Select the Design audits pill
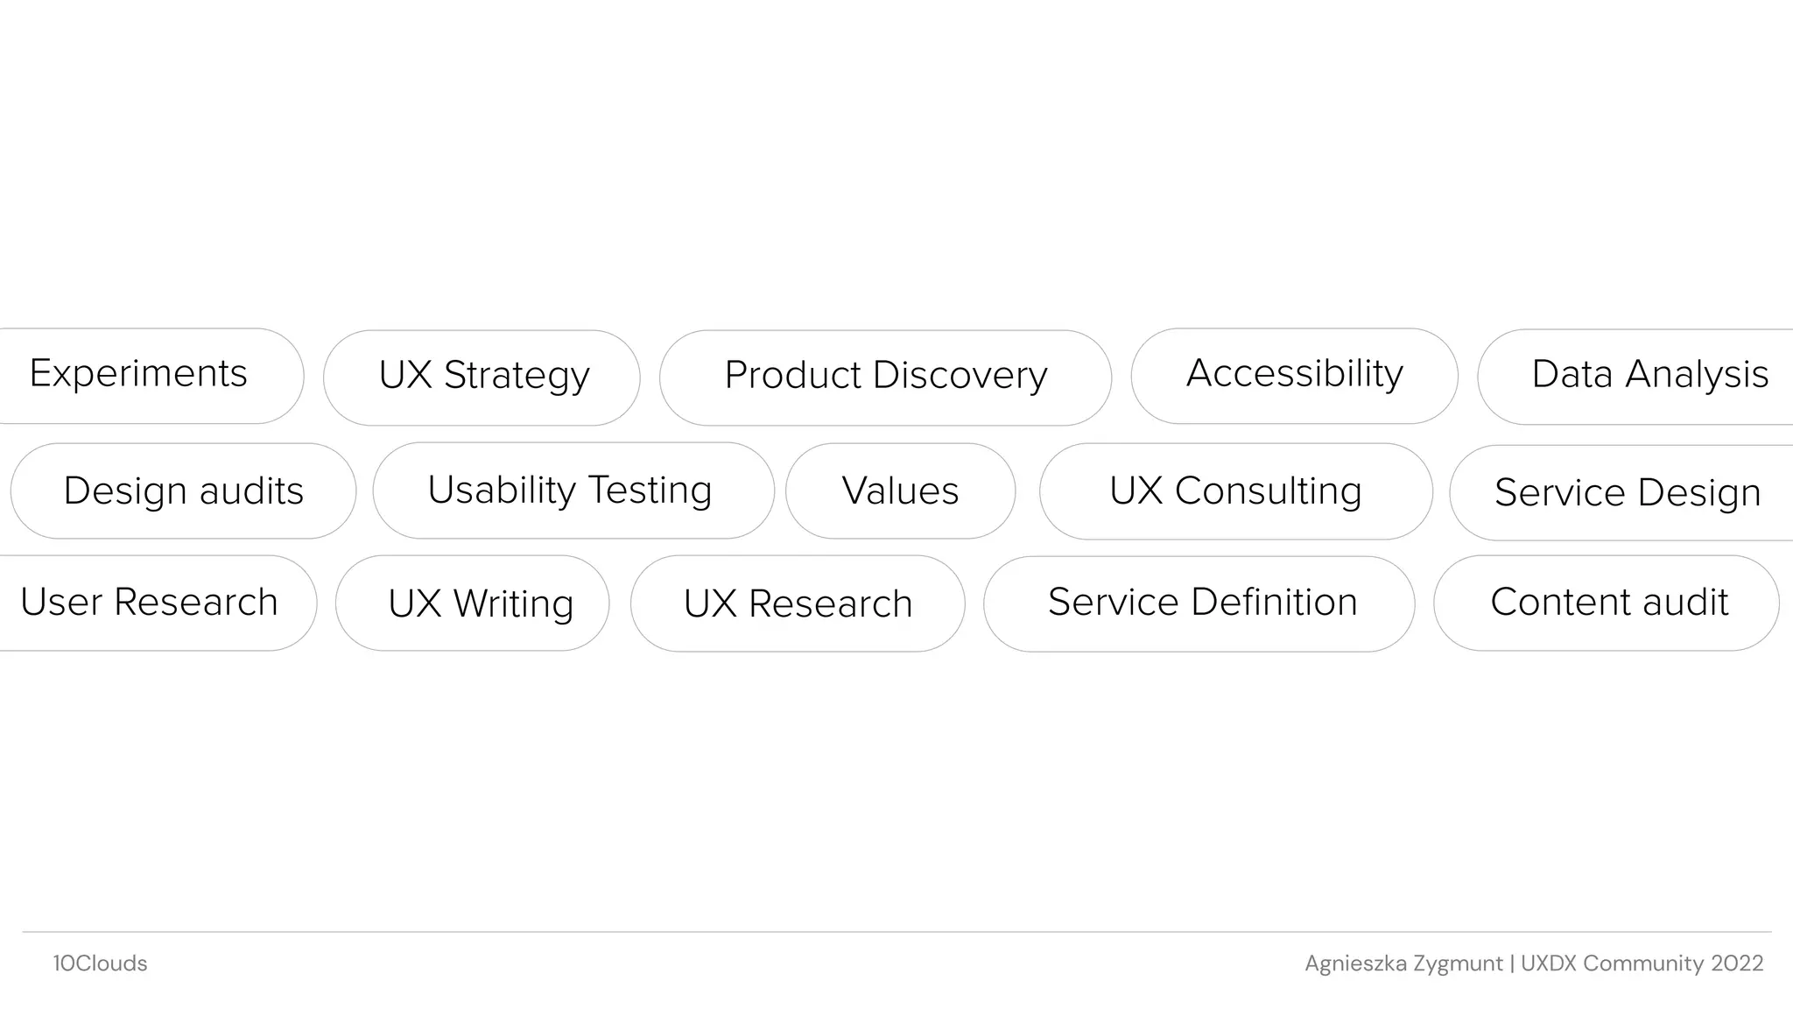 click(x=183, y=490)
